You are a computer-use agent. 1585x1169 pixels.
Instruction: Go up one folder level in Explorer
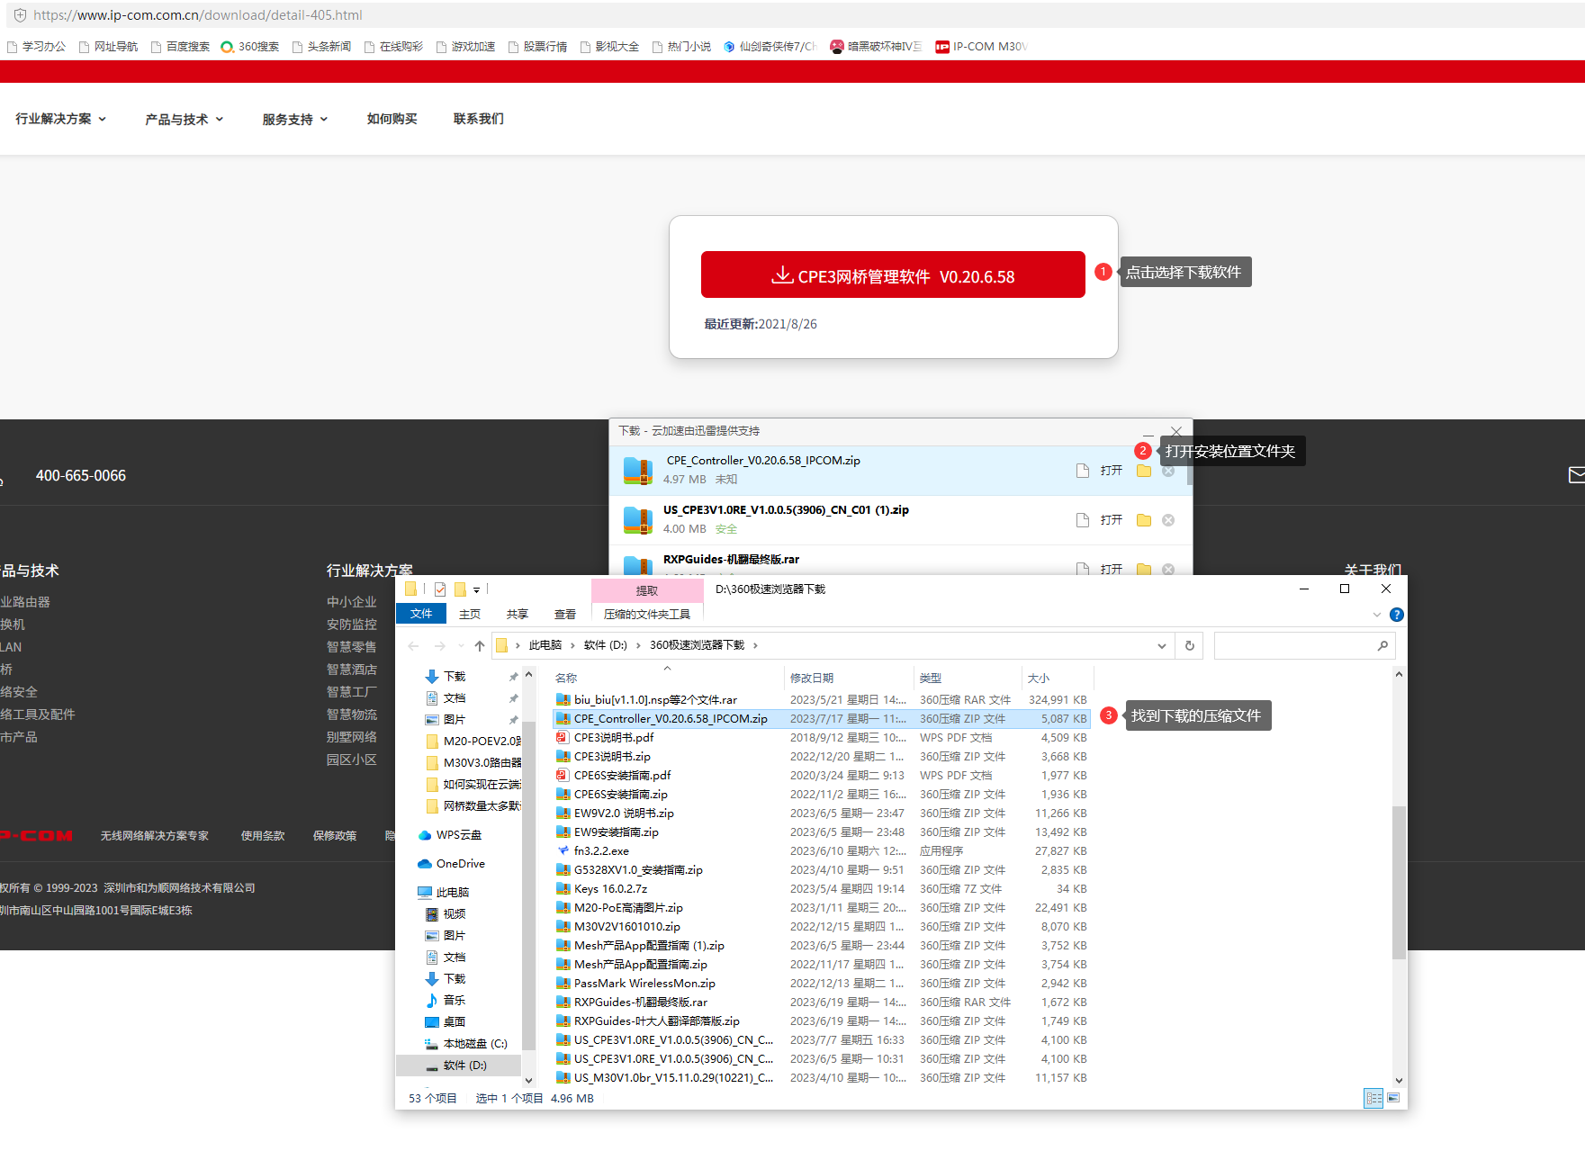point(480,645)
